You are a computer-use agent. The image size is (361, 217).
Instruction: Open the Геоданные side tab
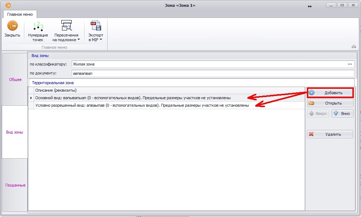pyautogui.click(x=15, y=185)
